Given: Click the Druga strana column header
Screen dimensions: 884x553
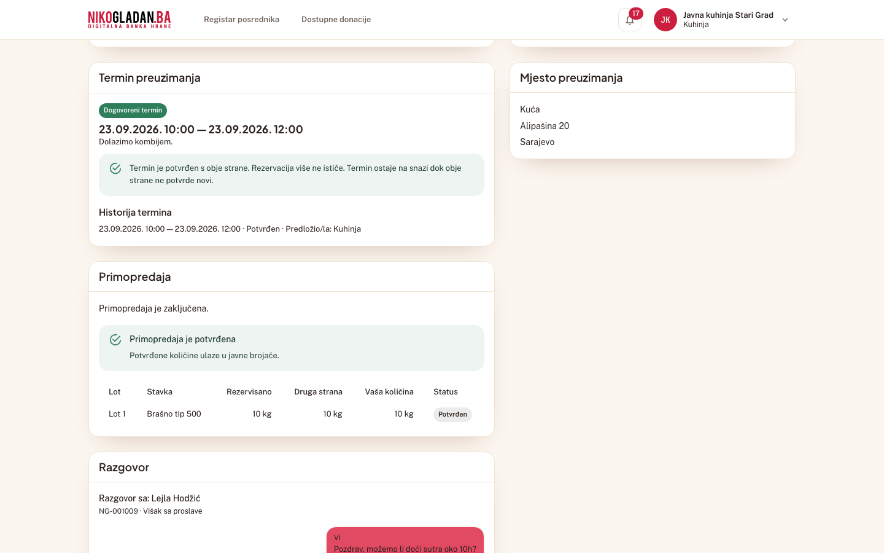Looking at the screenshot, I should point(318,392).
